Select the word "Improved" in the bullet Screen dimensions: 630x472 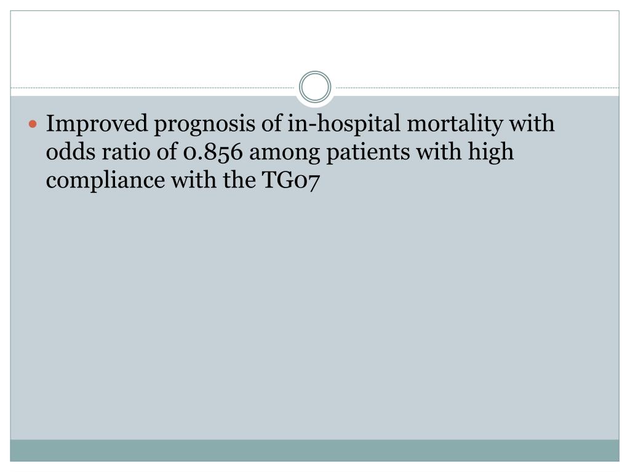[x=97, y=124]
